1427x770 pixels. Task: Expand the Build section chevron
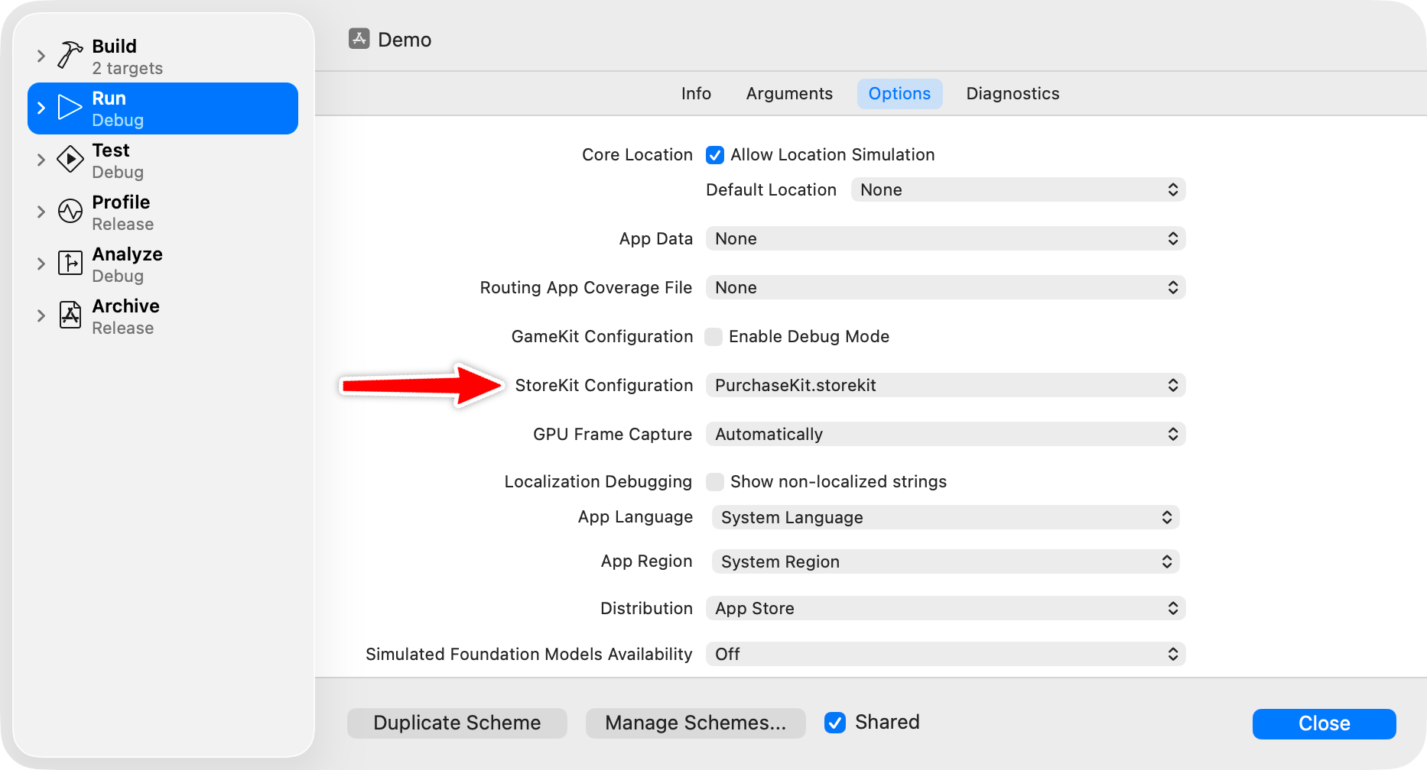click(x=41, y=54)
